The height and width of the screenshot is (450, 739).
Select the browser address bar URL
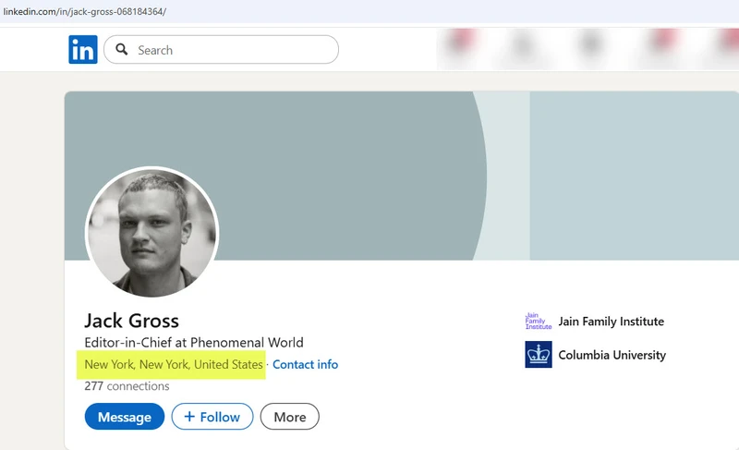[83, 11]
